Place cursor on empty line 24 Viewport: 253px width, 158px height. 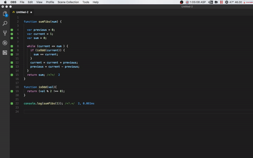138,112
